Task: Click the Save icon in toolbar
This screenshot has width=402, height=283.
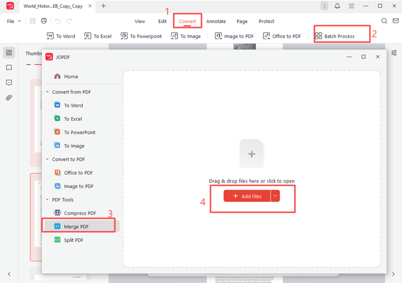Action: pyautogui.click(x=33, y=21)
